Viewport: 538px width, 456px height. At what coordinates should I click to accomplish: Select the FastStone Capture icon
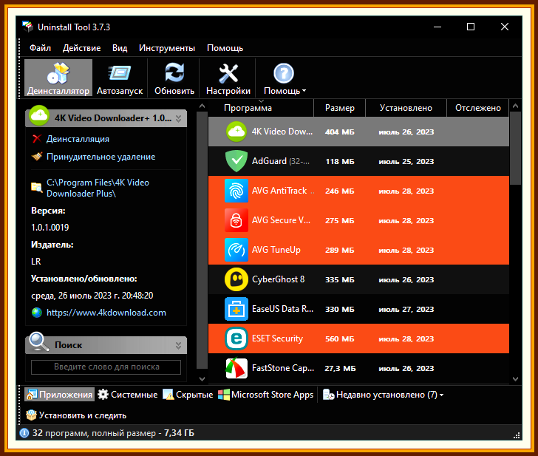(x=236, y=368)
